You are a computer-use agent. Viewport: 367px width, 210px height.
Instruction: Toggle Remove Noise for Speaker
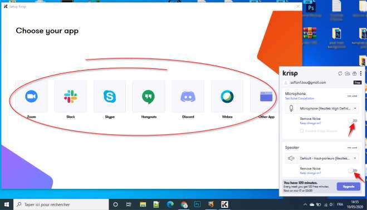click(353, 171)
